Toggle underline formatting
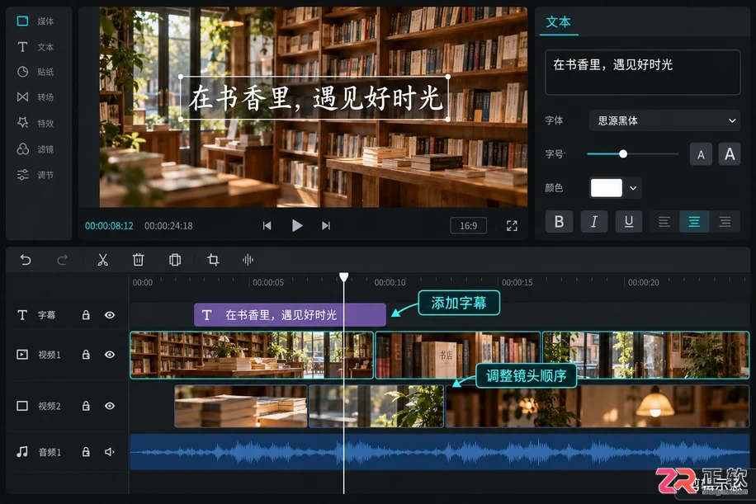Viewport: 756px width, 504px height. [629, 222]
